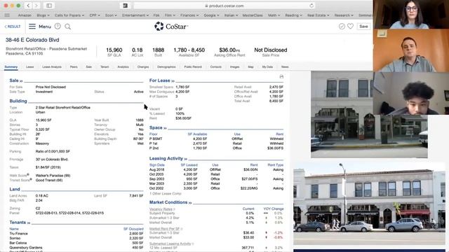Open the bookmarks grid icon
The height and width of the screenshot is (252, 449).
coord(7,15)
